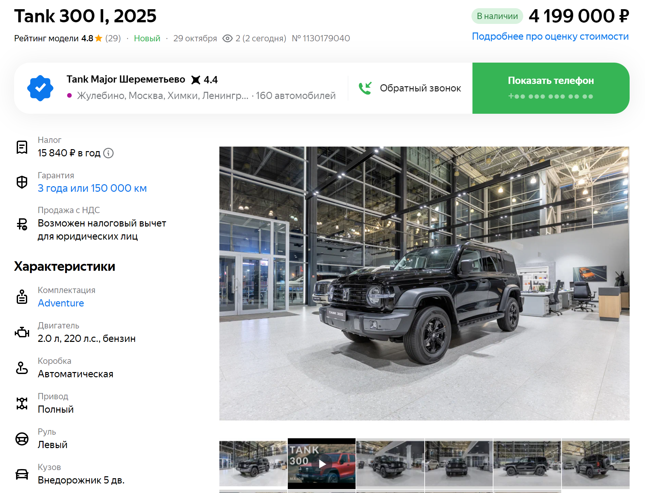Image resolution: width=645 pixels, height=493 pixels.
Task: Click the tax info circle icon
Action: [x=108, y=153]
